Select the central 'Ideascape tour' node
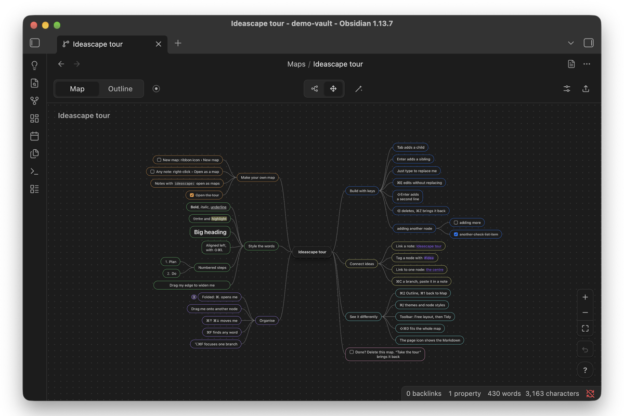This screenshot has height=416, width=624. (x=312, y=252)
